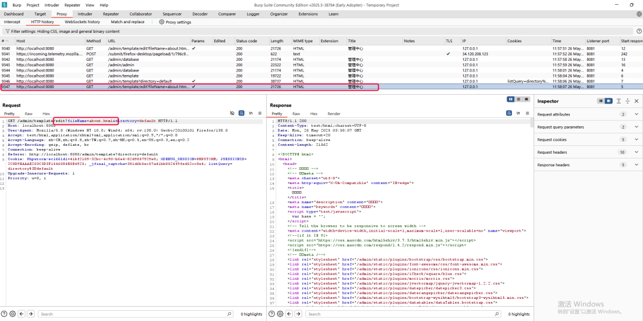Select history row 9346 /admin/template?directory=default
Image resolution: width=643 pixels, height=321 pixels.
(x=321, y=81)
